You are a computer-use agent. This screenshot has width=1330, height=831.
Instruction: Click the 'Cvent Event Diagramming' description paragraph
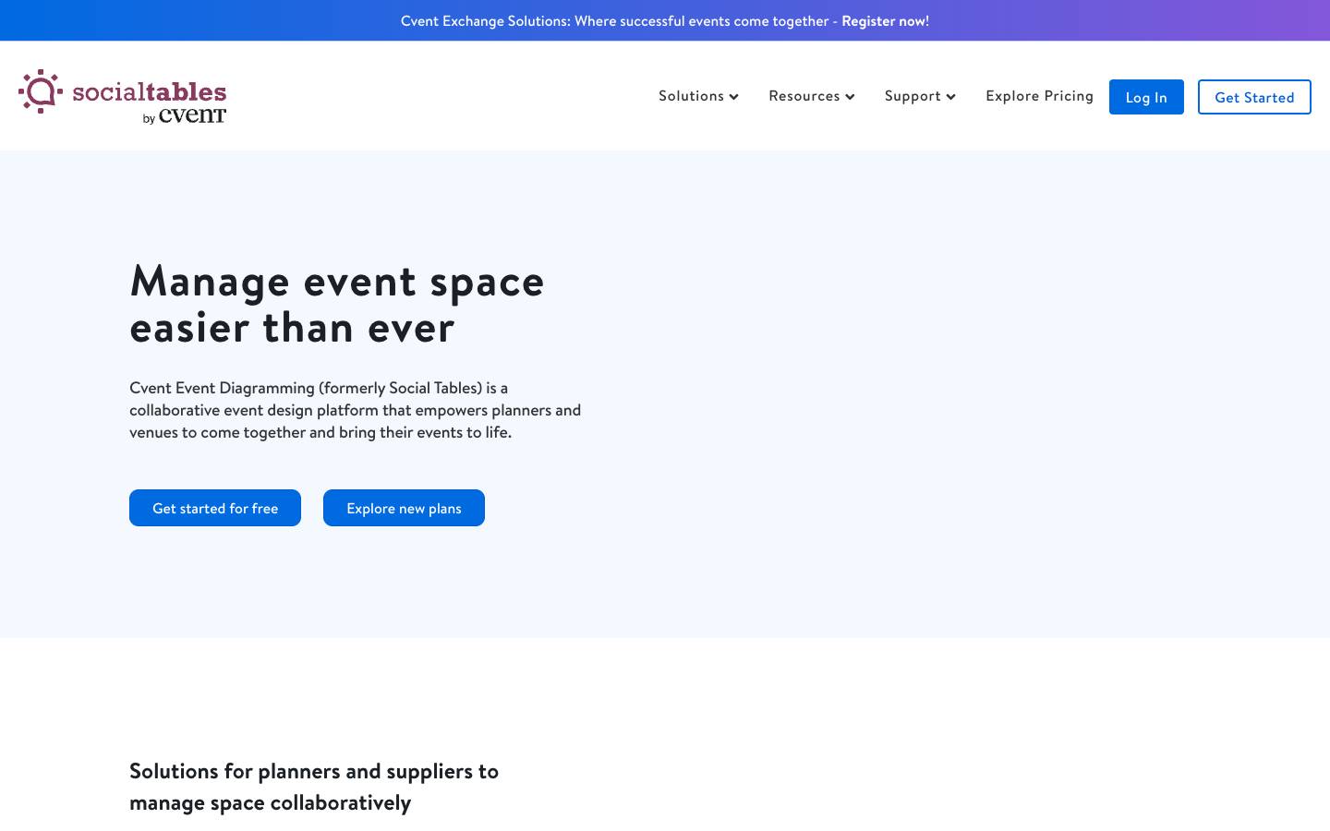356,410
